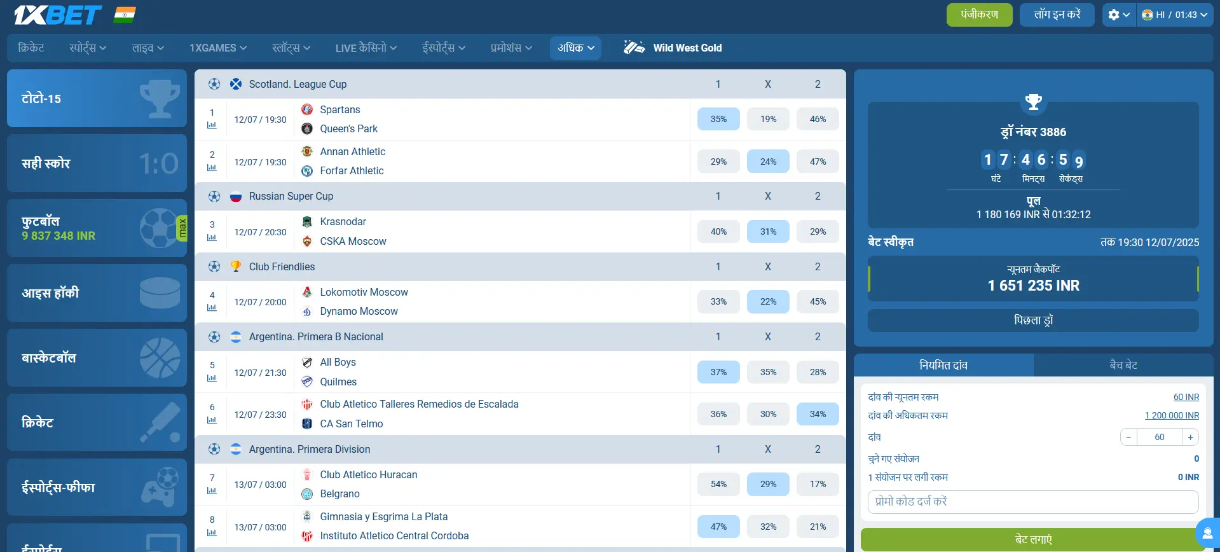The height and width of the screenshot is (552, 1220).
Task: Click the 1XBET logo
Action: coord(58,15)
